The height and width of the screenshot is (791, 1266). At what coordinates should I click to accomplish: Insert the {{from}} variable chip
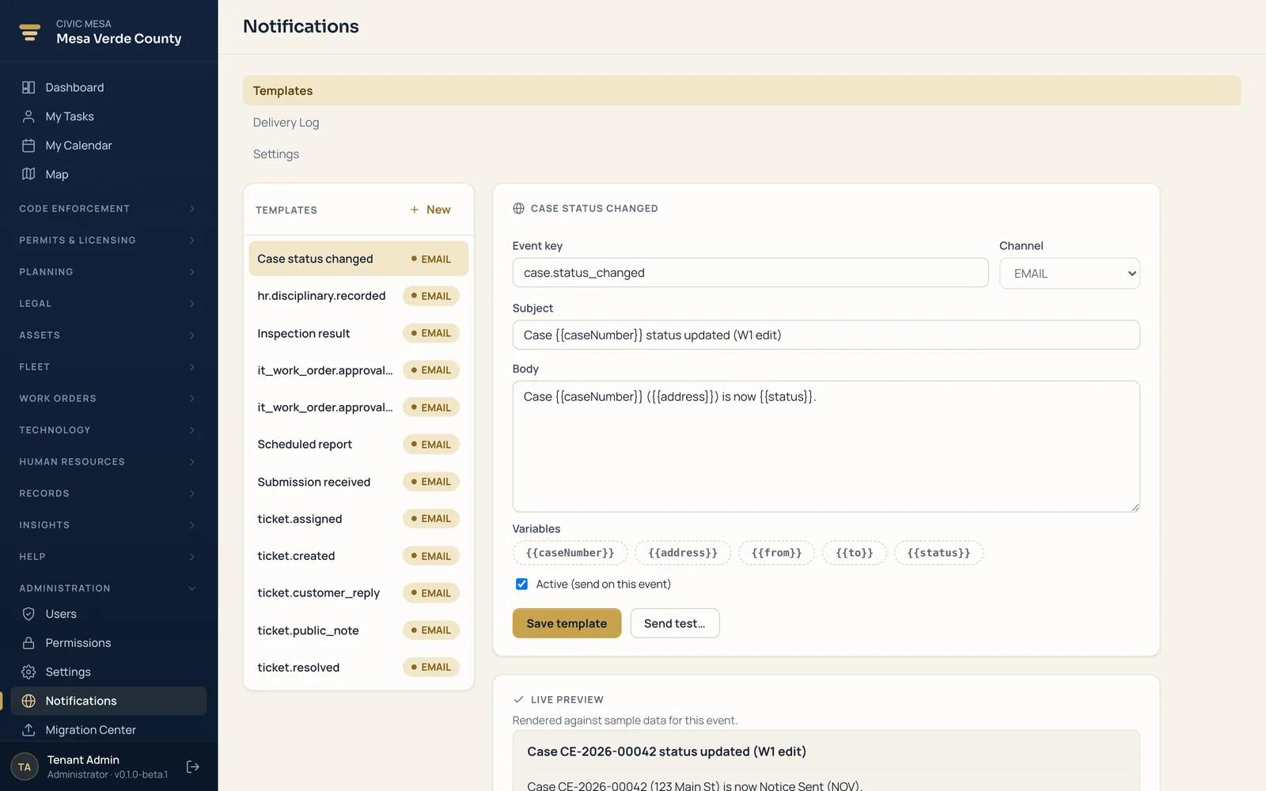tap(776, 553)
